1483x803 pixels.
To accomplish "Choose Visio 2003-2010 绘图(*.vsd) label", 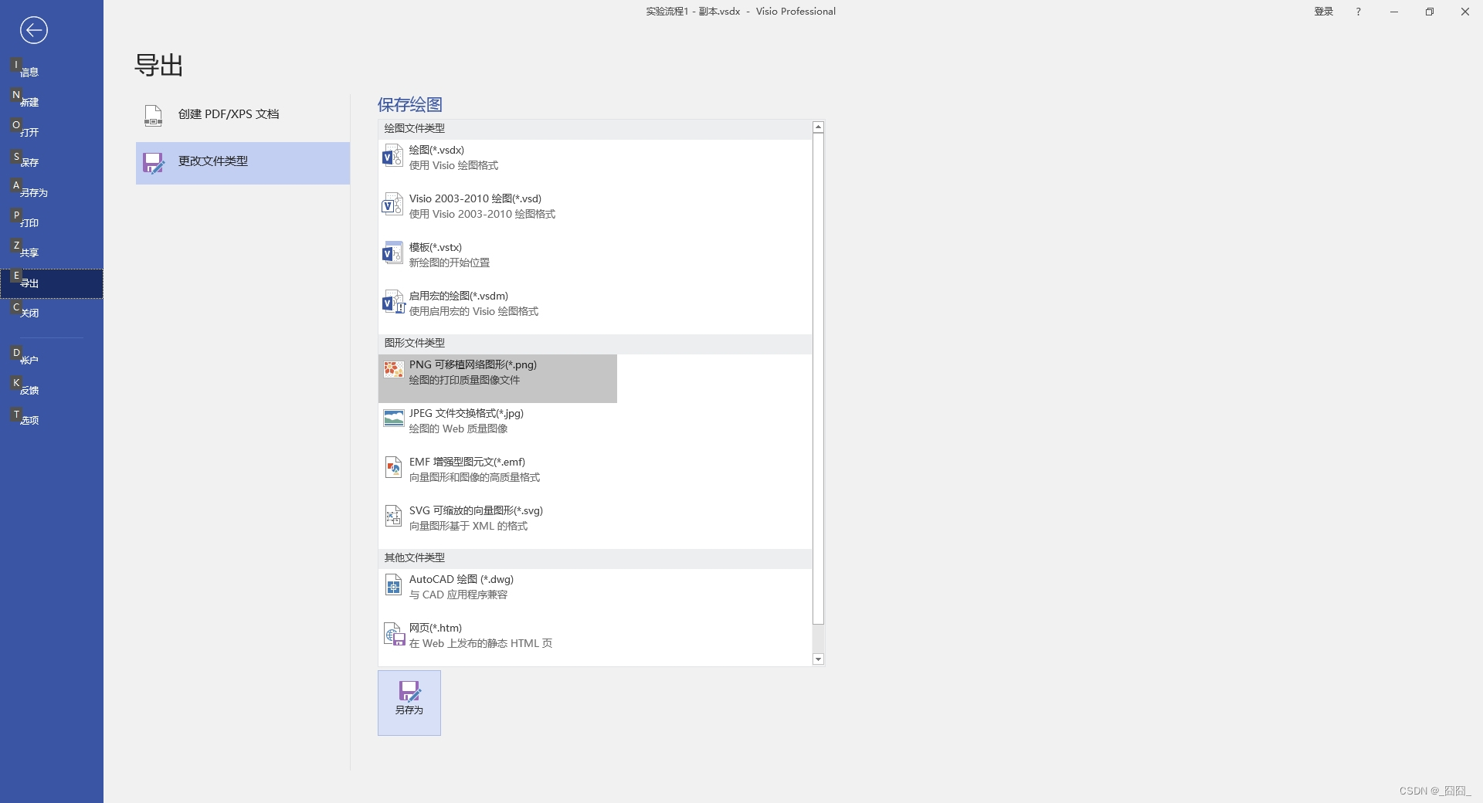I will (x=475, y=198).
